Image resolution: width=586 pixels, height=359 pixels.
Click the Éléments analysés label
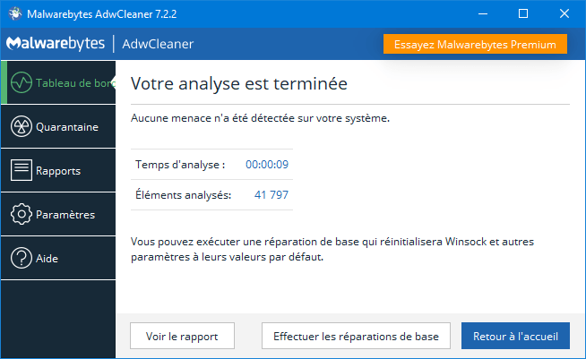pos(183,195)
